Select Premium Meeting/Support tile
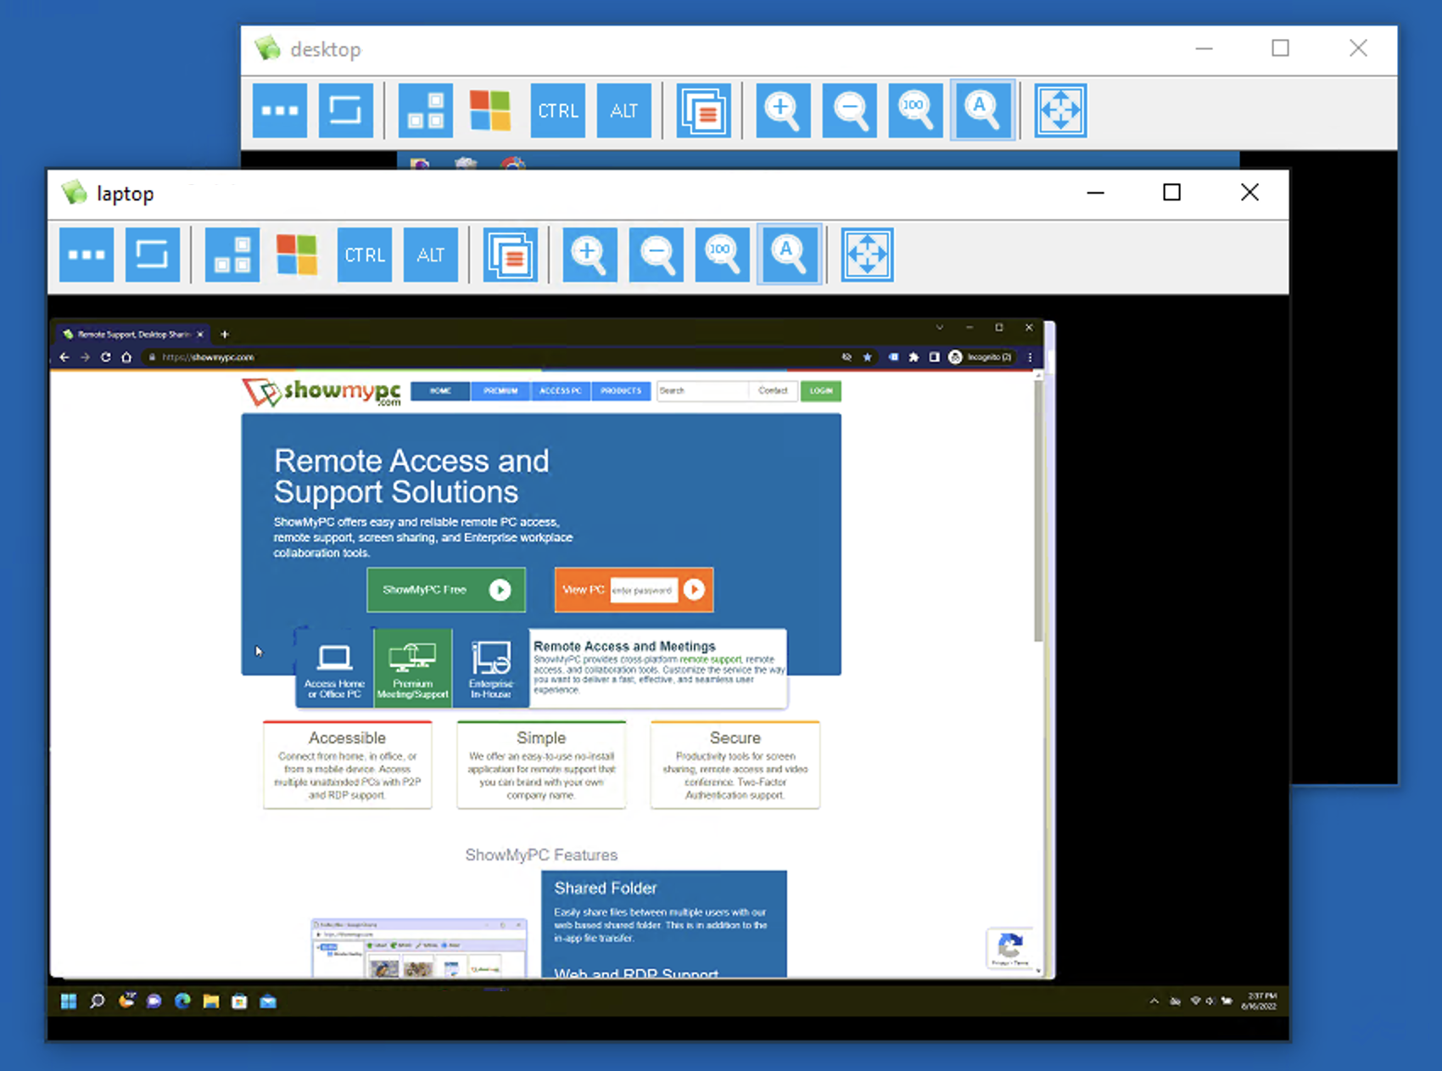The height and width of the screenshot is (1071, 1442). 412,667
